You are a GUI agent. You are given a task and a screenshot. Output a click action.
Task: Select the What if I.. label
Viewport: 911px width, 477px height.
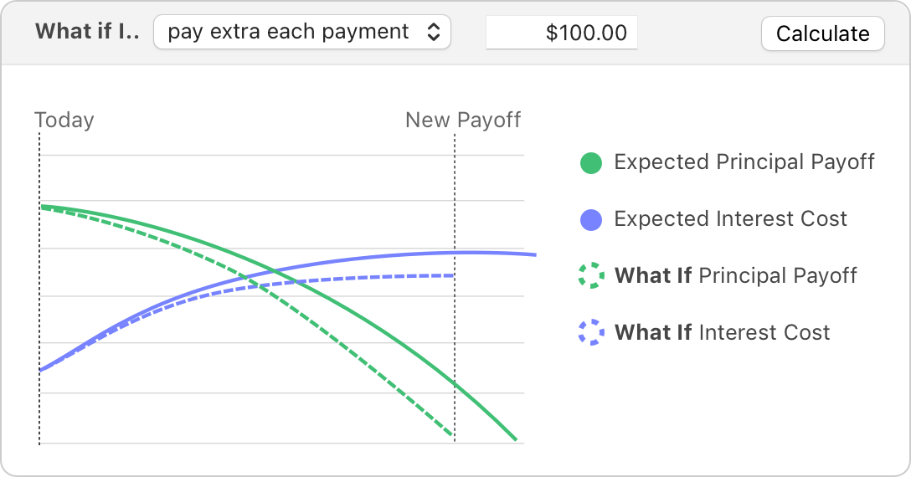coord(87,31)
